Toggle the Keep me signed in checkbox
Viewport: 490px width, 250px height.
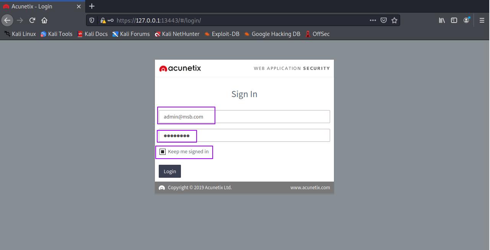pos(163,152)
